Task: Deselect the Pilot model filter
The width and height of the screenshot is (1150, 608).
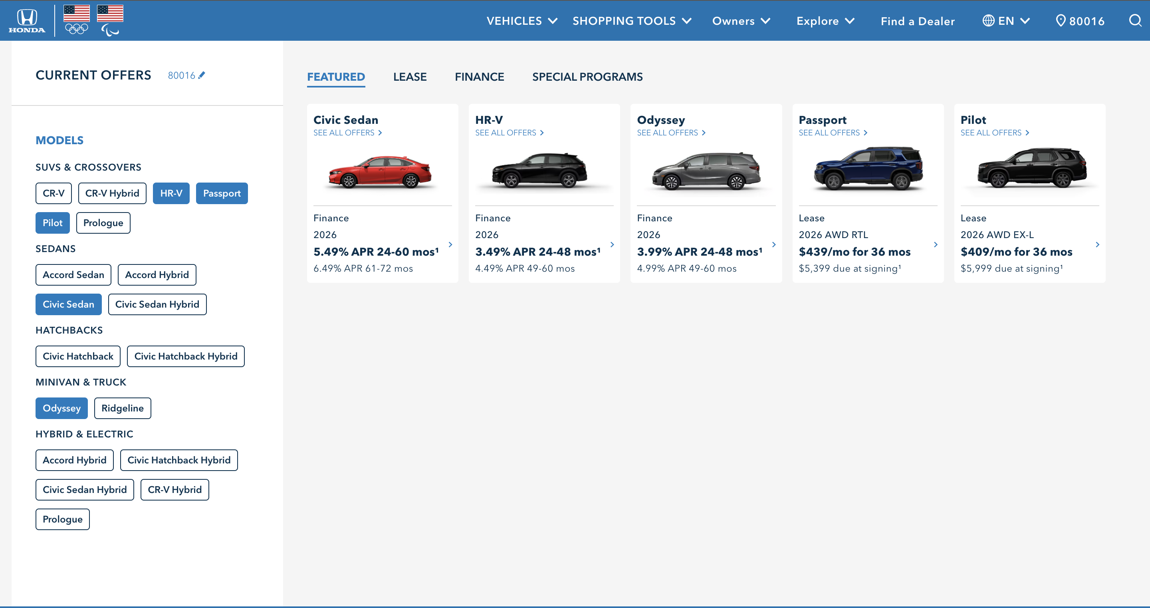Action: click(x=53, y=223)
